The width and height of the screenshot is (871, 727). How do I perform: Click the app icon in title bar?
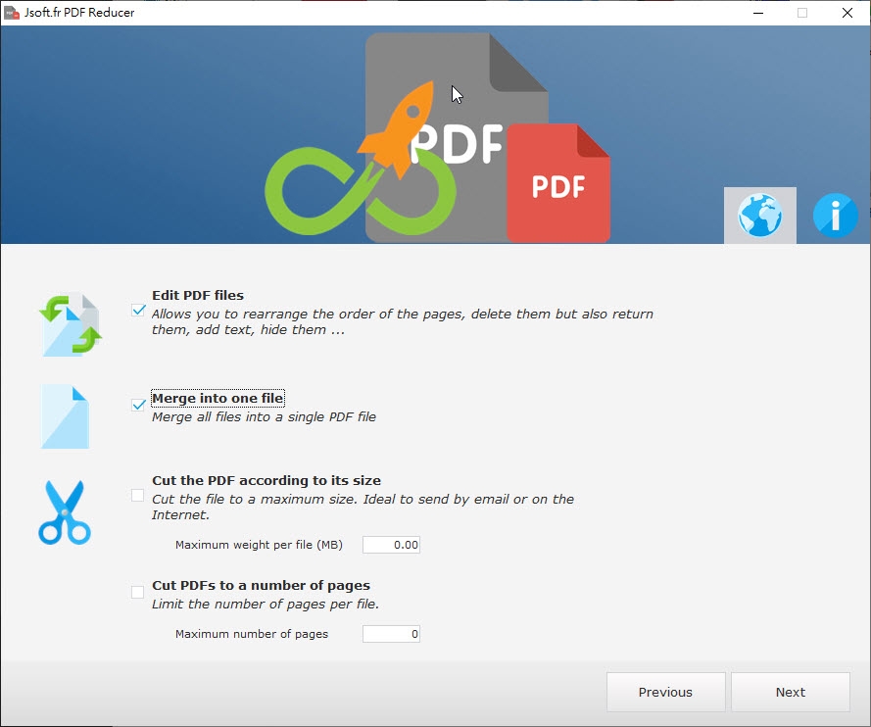coord(11,12)
